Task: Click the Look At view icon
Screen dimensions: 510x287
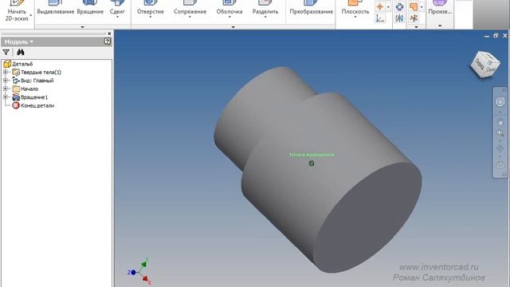Action: [x=500, y=165]
